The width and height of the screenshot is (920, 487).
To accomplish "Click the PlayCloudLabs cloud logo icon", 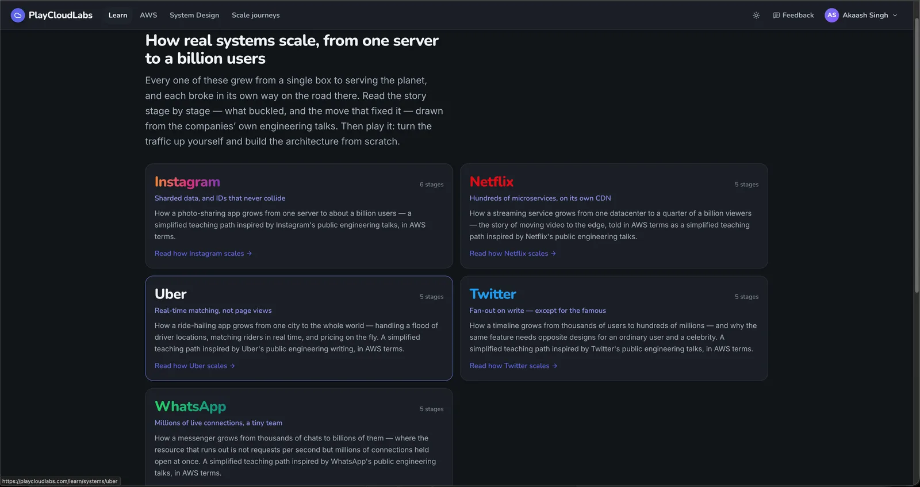I will tap(18, 16).
